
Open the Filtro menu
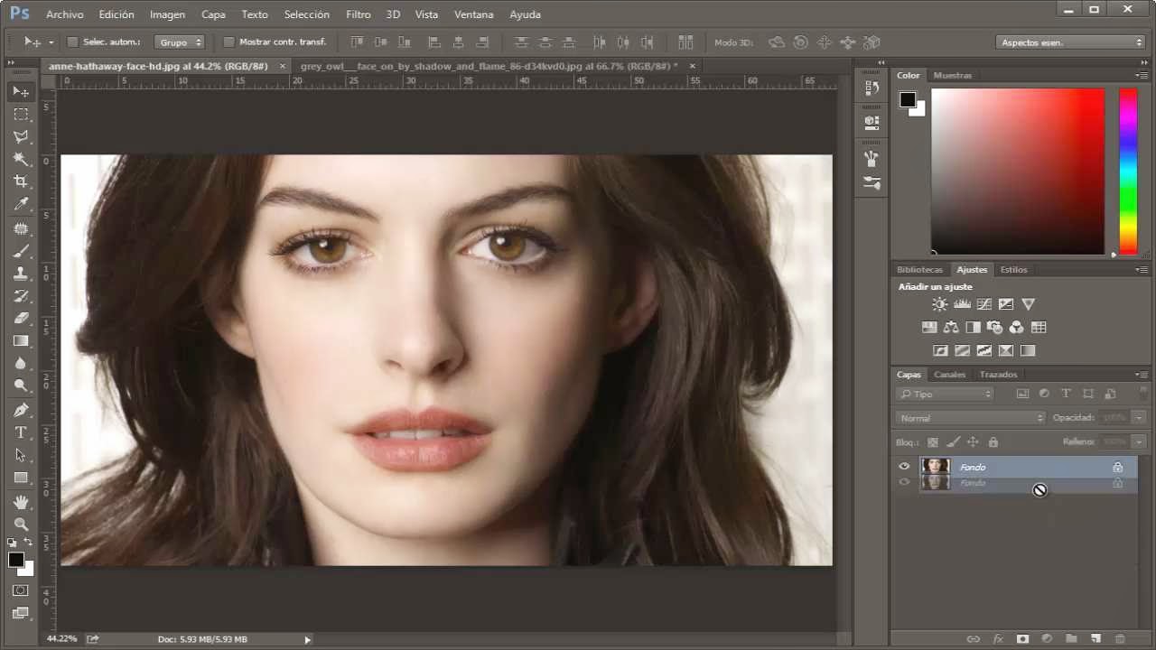point(358,14)
